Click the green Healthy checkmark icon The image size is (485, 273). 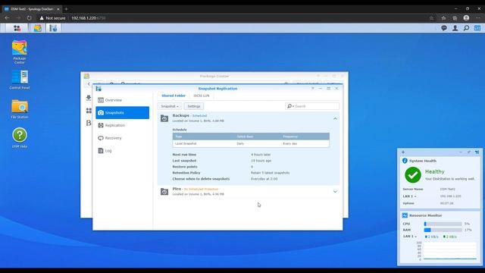click(x=413, y=175)
